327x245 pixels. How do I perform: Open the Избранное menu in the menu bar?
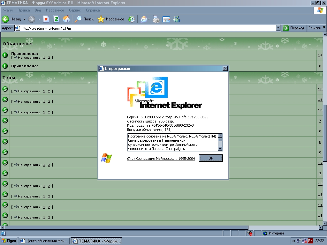click(55, 10)
